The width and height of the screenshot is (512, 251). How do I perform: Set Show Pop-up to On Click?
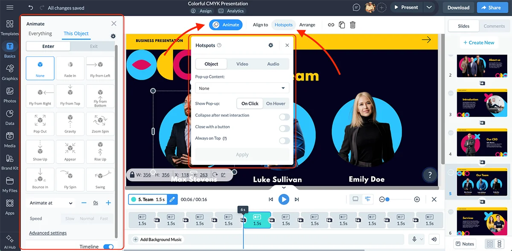[250, 104]
